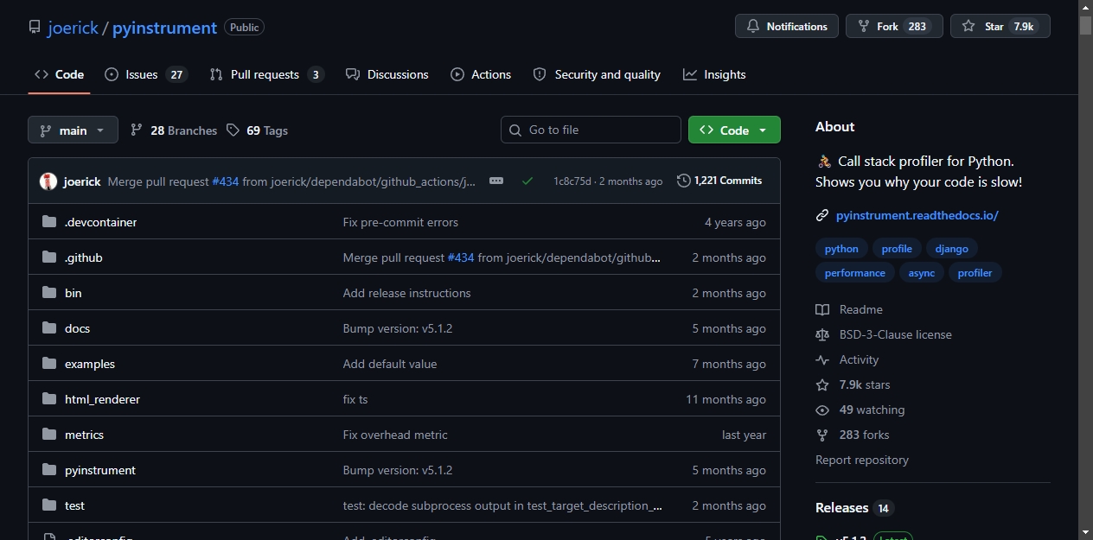Click the html_renderer folder name
Screen dimensions: 1093x540
102,399
